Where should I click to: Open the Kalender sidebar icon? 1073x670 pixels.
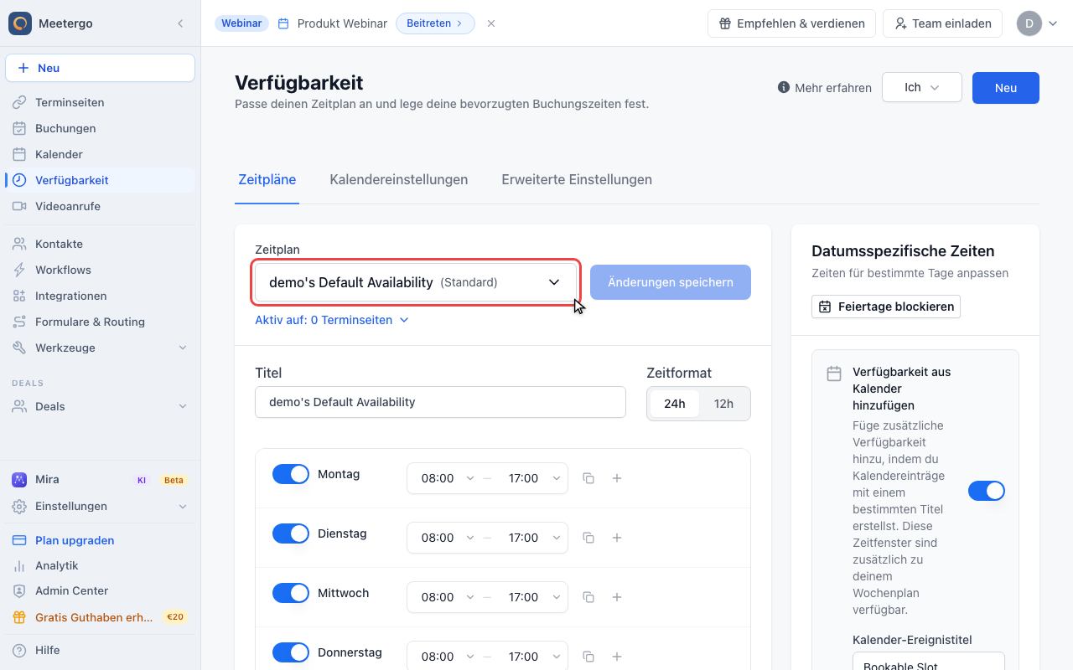point(19,154)
